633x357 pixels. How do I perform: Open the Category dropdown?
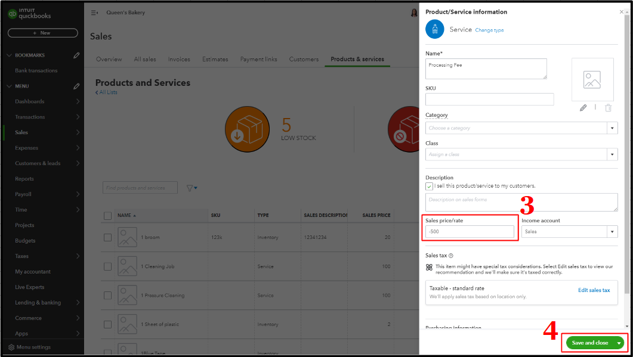click(x=612, y=128)
